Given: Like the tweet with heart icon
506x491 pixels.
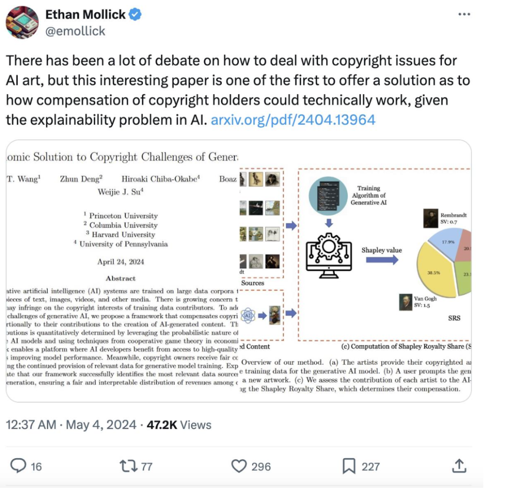Looking at the screenshot, I should pyautogui.click(x=239, y=466).
